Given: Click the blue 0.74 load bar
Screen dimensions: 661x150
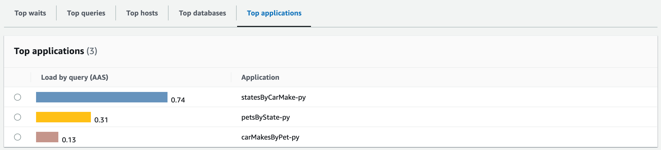Looking at the screenshot, I should pos(102,97).
